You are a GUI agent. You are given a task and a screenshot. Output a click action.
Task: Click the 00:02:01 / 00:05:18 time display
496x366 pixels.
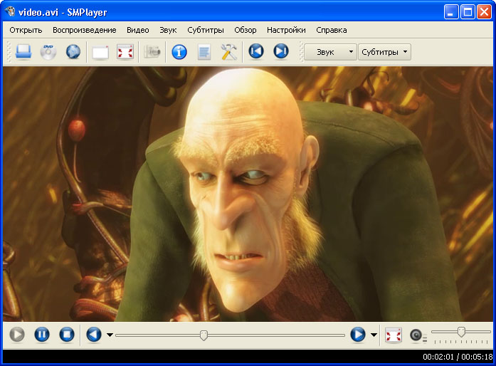click(x=458, y=357)
